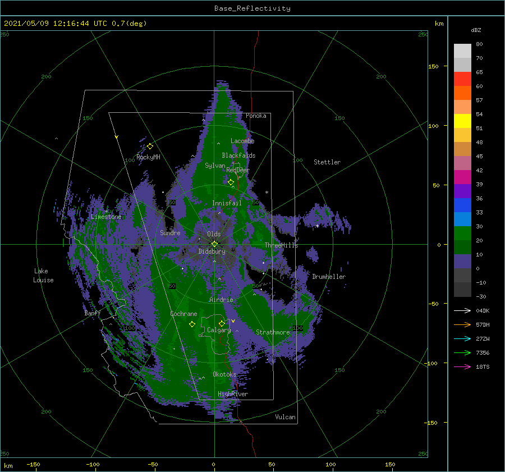Click the orange 57DM arrow in legend
This screenshot has width=505, height=472.
pos(462,325)
